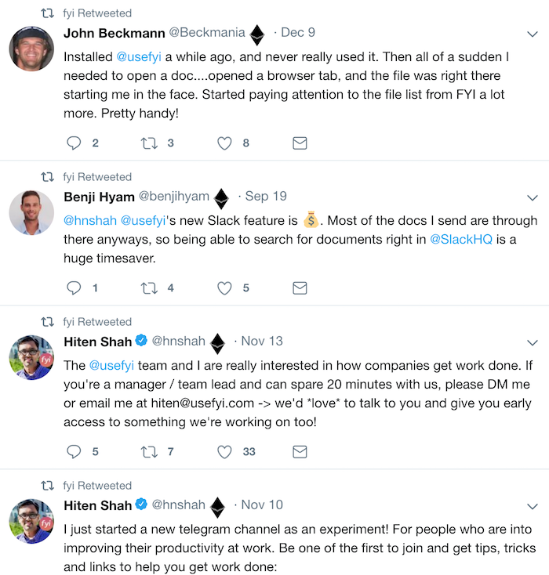549x575 pixels.
Task: Open the @hnshah mention in Benji's tweet
Action: [x=90, y=221]
